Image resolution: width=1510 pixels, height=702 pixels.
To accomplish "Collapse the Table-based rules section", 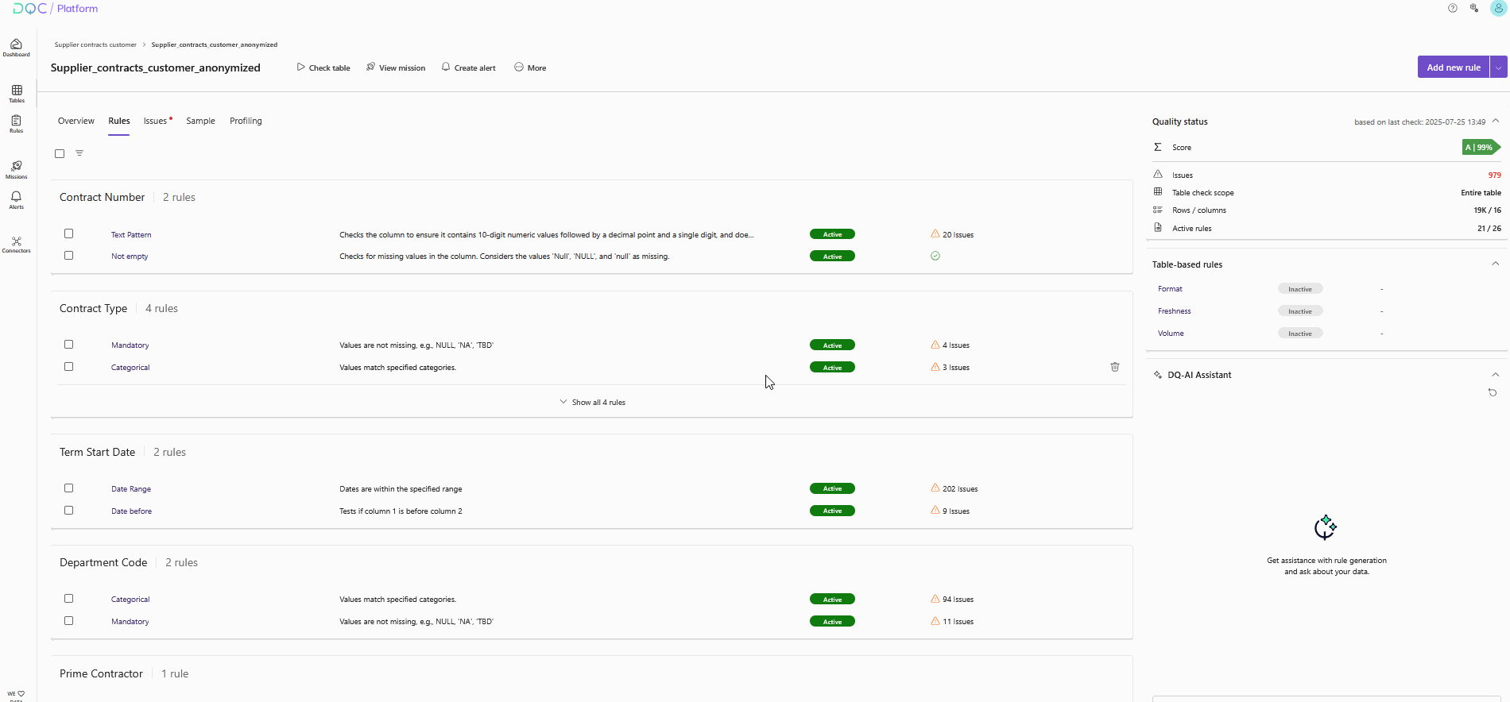I will [1496, 264].
